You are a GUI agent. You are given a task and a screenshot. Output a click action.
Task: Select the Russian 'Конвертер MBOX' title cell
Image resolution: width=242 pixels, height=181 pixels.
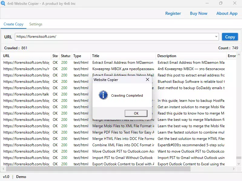(123, 69)
